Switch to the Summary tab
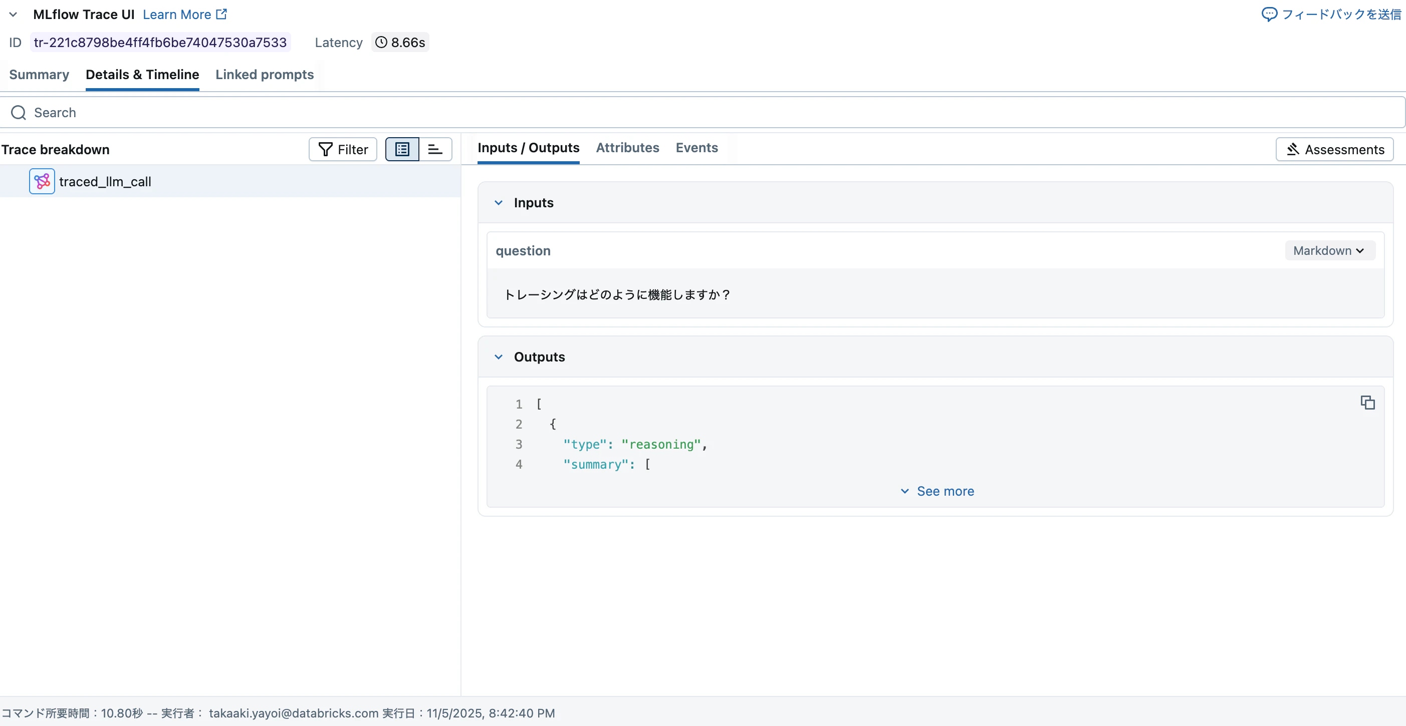The width and height of the screenshot is (1406, 726). tap(39, 74)
